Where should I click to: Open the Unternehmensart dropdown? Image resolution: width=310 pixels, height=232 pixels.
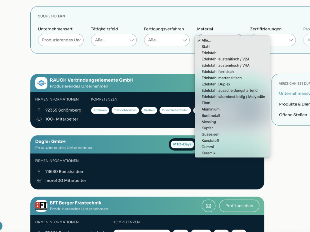pyautogui.click(x=61, y=40)
